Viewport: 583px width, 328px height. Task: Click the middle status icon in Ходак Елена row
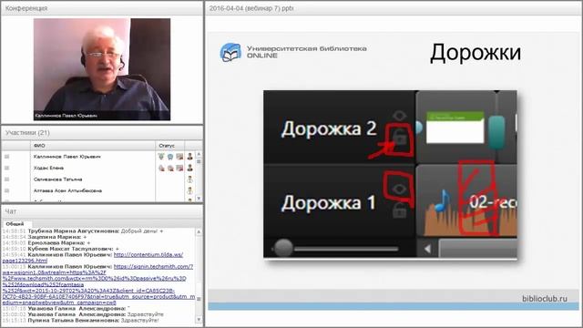170,168
